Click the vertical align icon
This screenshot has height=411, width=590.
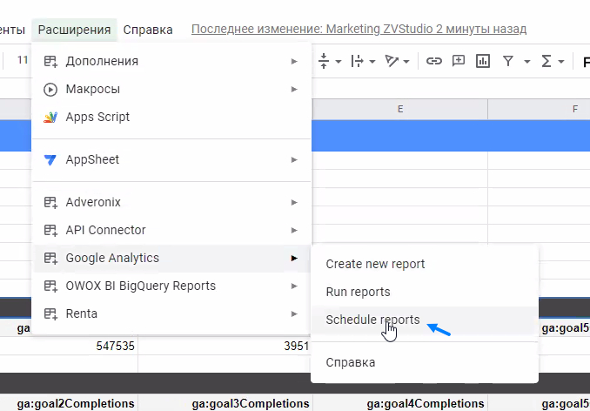point(325,61)
